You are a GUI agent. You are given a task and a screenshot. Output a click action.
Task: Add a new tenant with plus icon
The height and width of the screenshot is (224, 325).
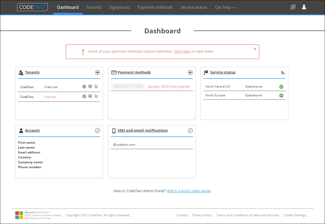point(97,73)
